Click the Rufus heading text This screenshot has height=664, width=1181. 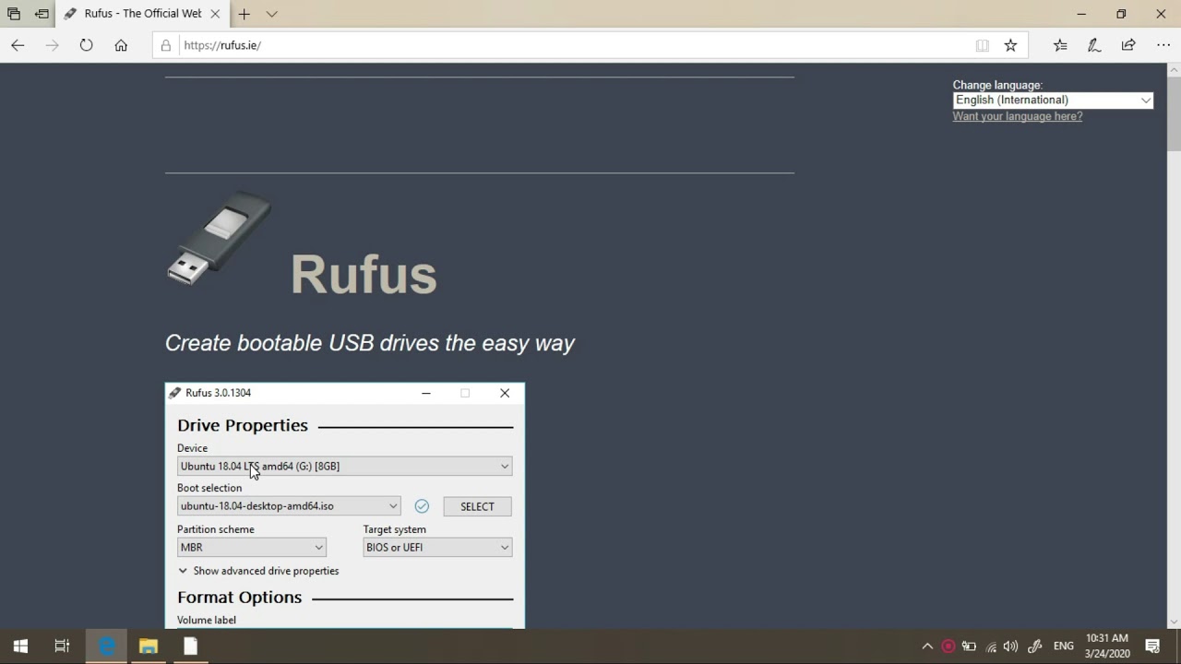coord(364,274)
